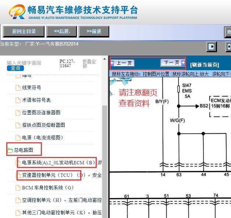This screenshot has height=218, width=231.
Task: Click the SI47 EMS 5A fuse label
Action: [187, 91]
